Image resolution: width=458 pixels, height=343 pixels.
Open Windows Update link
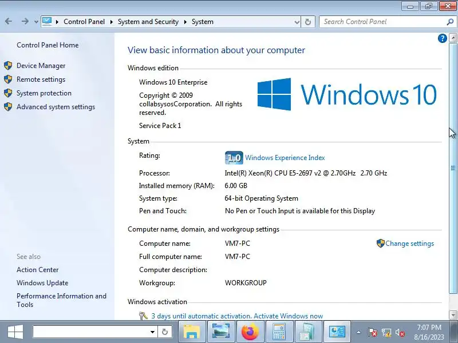[x=42, y=283]
